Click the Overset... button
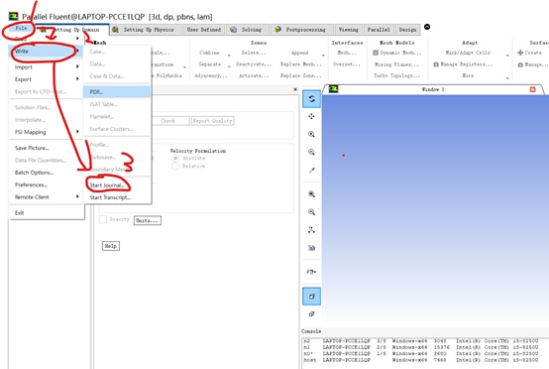 346,64
